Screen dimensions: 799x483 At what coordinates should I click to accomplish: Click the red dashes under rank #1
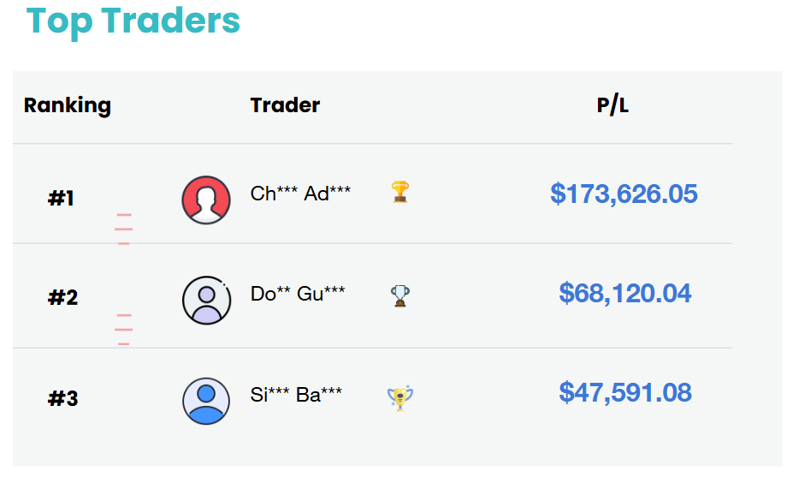coord(124,229)
